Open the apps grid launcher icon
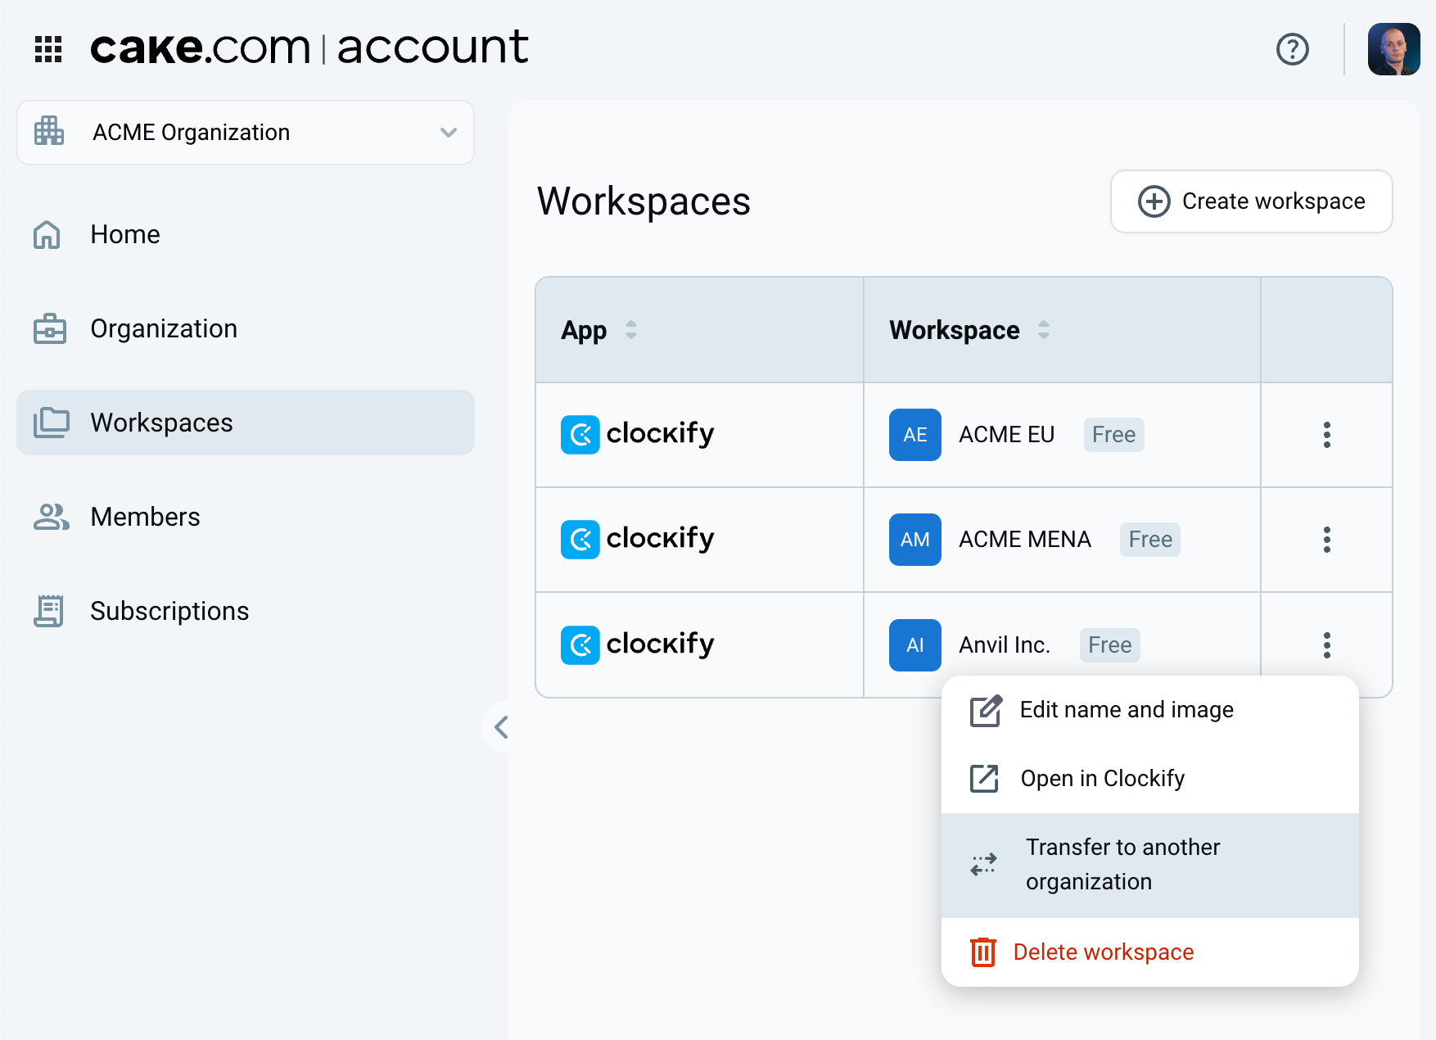The height and width of the screenshot is (1040, 1436). [x=48, y=49]
